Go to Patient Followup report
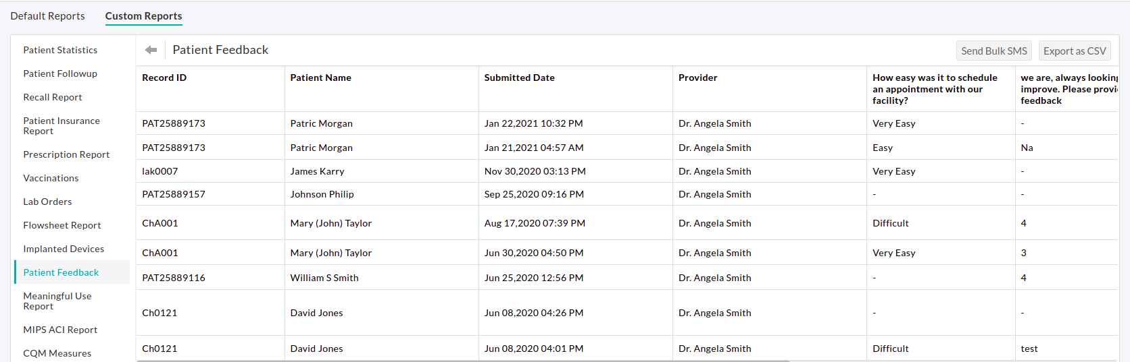The width and height of the screenshot is (1130, 362). pos(60,73)
